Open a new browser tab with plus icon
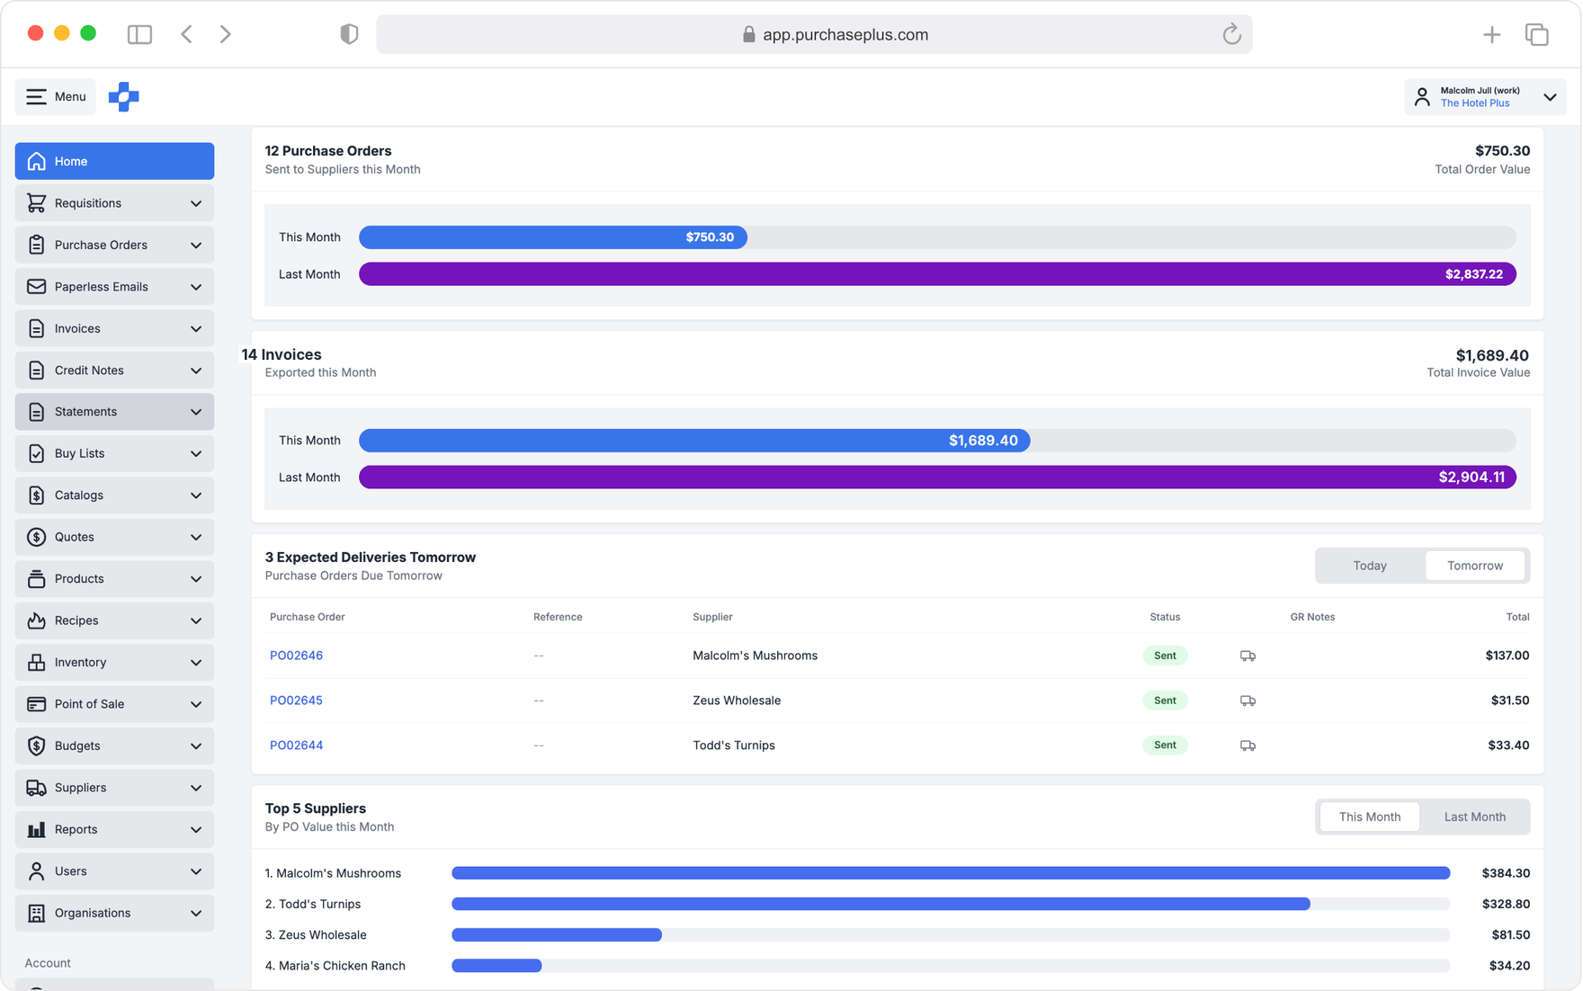Screen dimensions: 1583x991 click(1491, 34)
